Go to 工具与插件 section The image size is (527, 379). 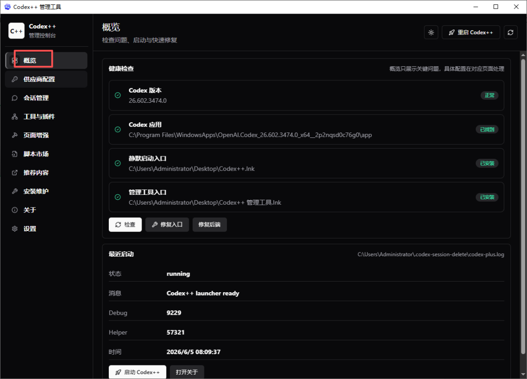point(46,117)
